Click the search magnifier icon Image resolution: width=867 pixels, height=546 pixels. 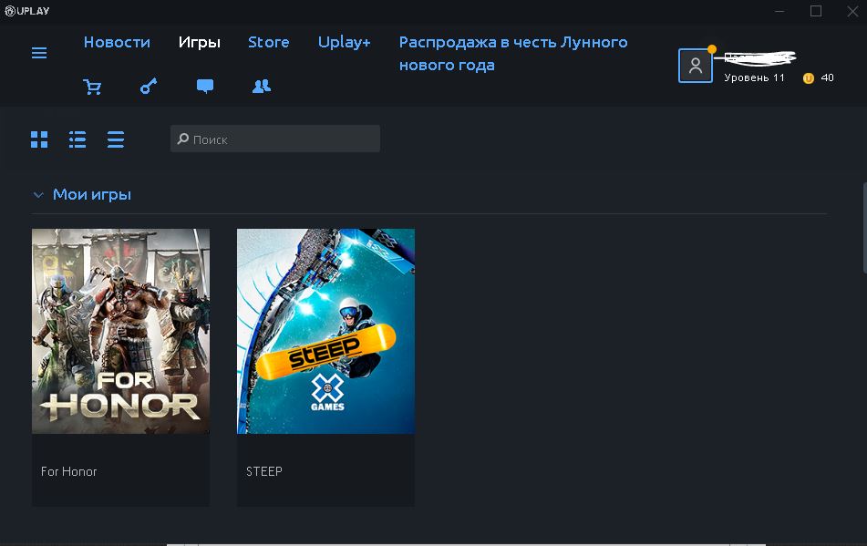(x=183, y=139)
